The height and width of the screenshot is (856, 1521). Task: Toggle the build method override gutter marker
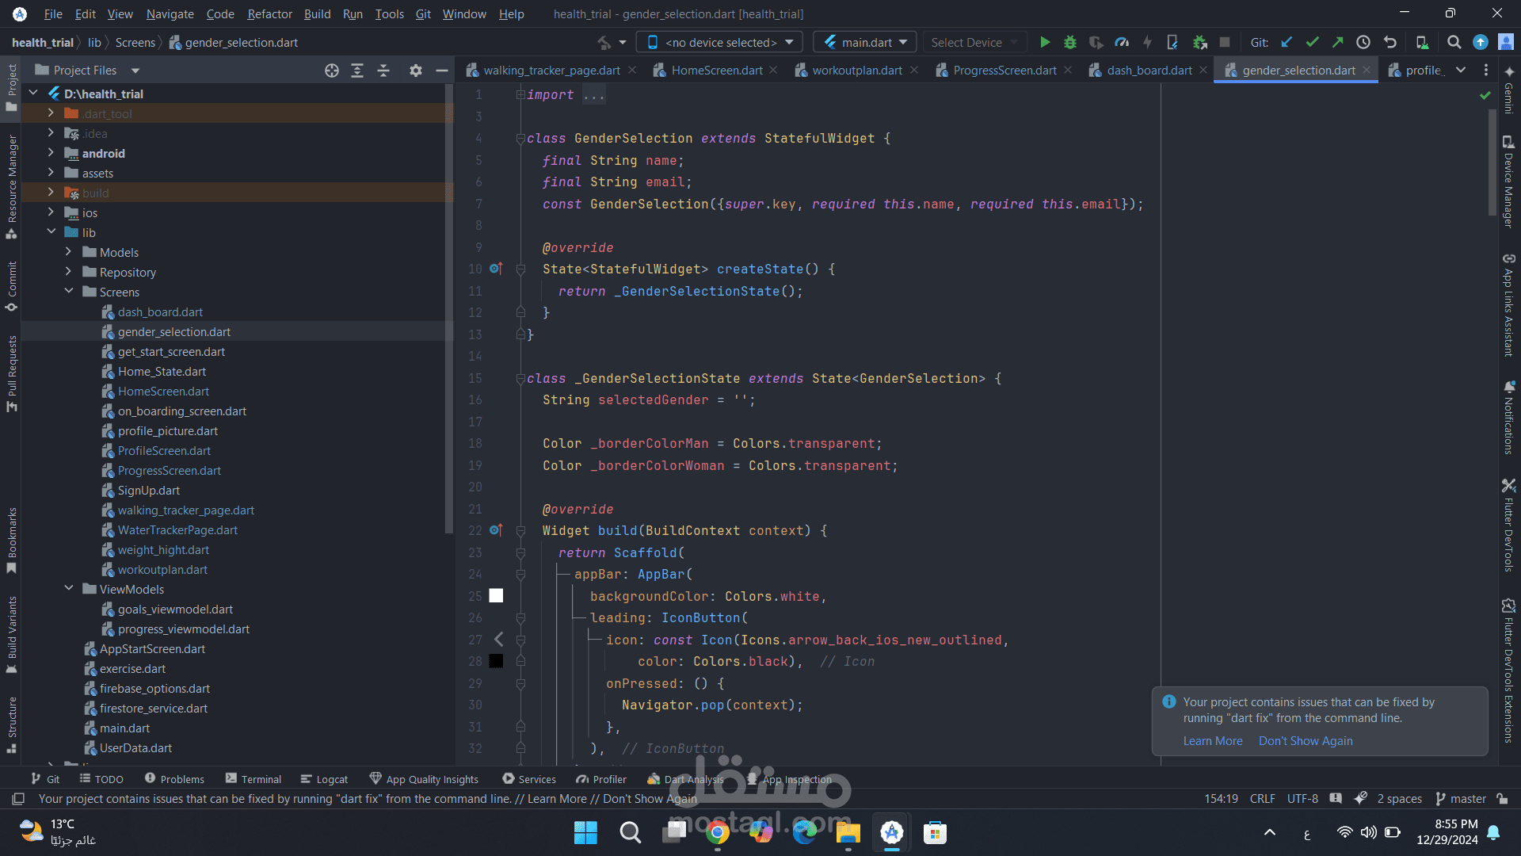[x=496, y=530]
